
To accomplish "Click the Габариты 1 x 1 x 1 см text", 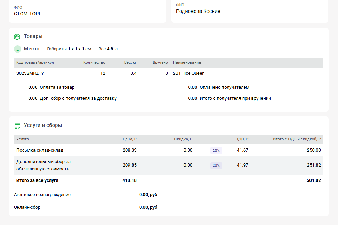I will point(69,49).
